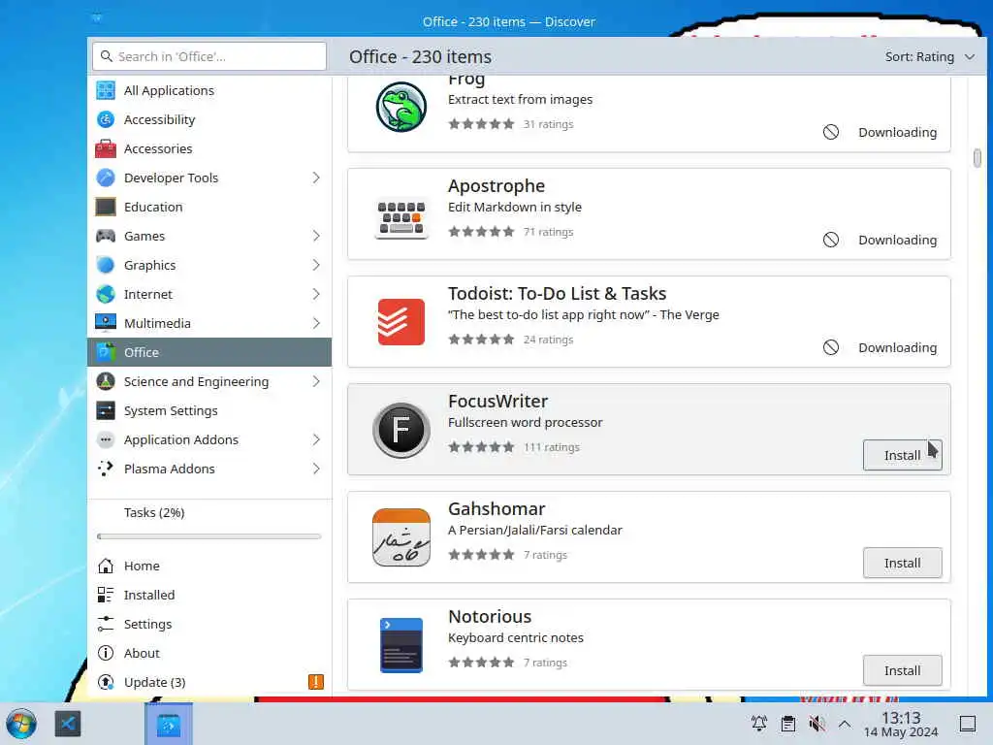The image size is (993, 745).
Task: Open the About page
Action: 209,653
